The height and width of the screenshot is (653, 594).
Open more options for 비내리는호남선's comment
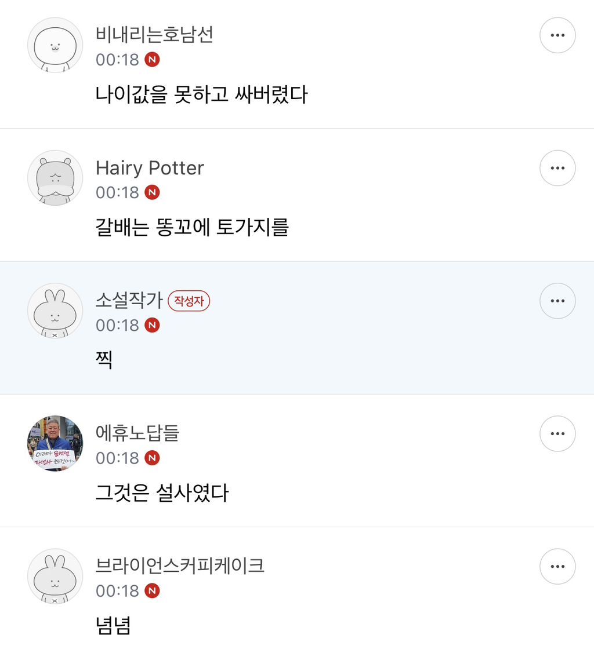click(557, 35)
